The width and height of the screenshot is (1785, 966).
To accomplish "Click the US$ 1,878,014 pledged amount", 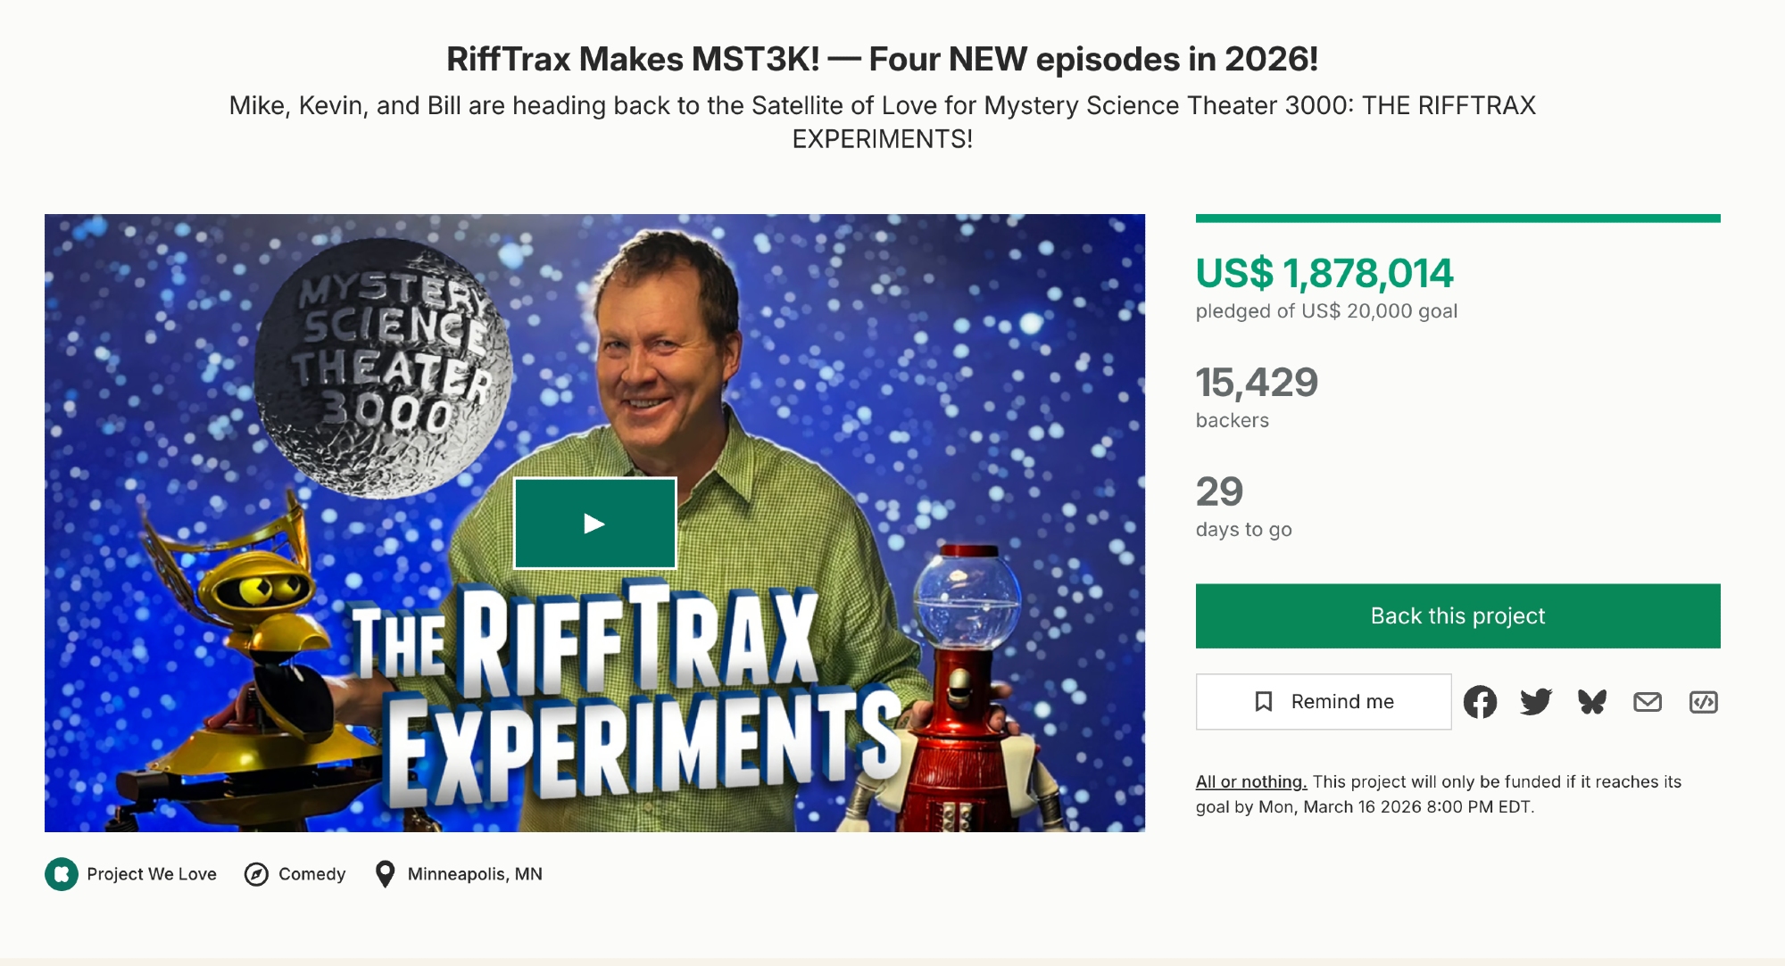I will [x=1324, y=274].
